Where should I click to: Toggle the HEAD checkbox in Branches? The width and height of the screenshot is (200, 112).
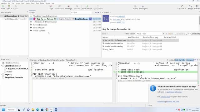(3, 63)
